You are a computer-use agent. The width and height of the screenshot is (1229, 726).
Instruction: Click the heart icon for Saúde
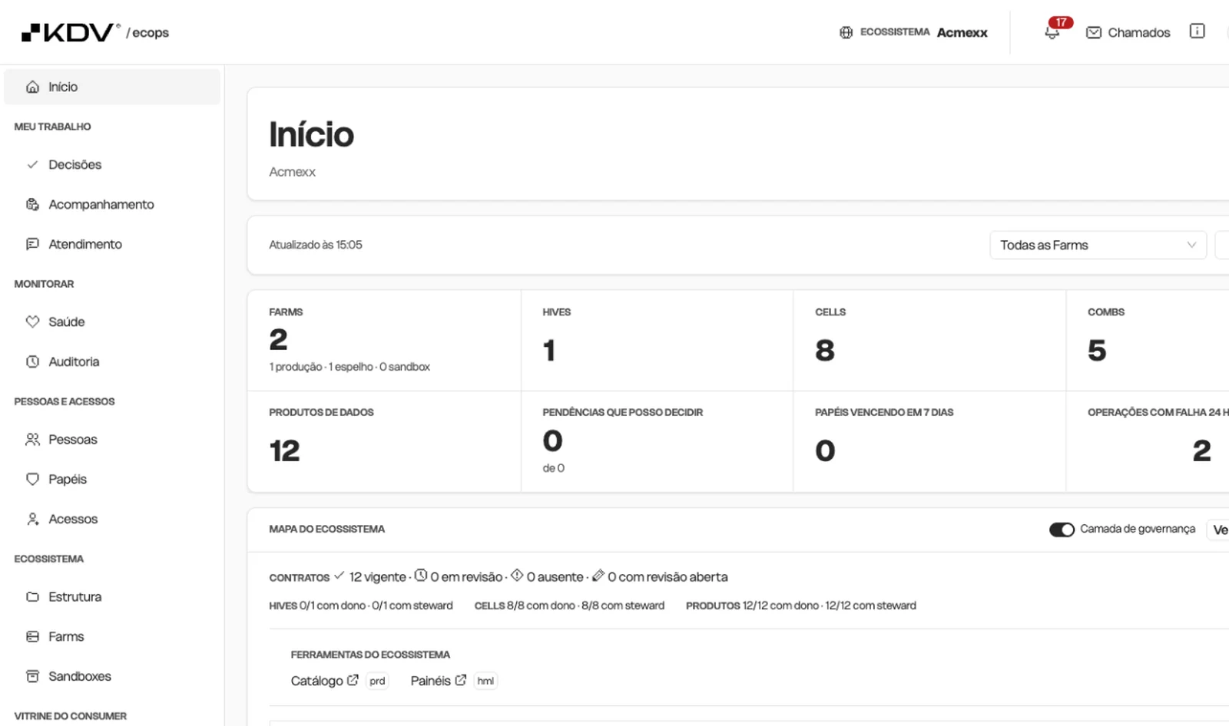(x=32, y=322)
